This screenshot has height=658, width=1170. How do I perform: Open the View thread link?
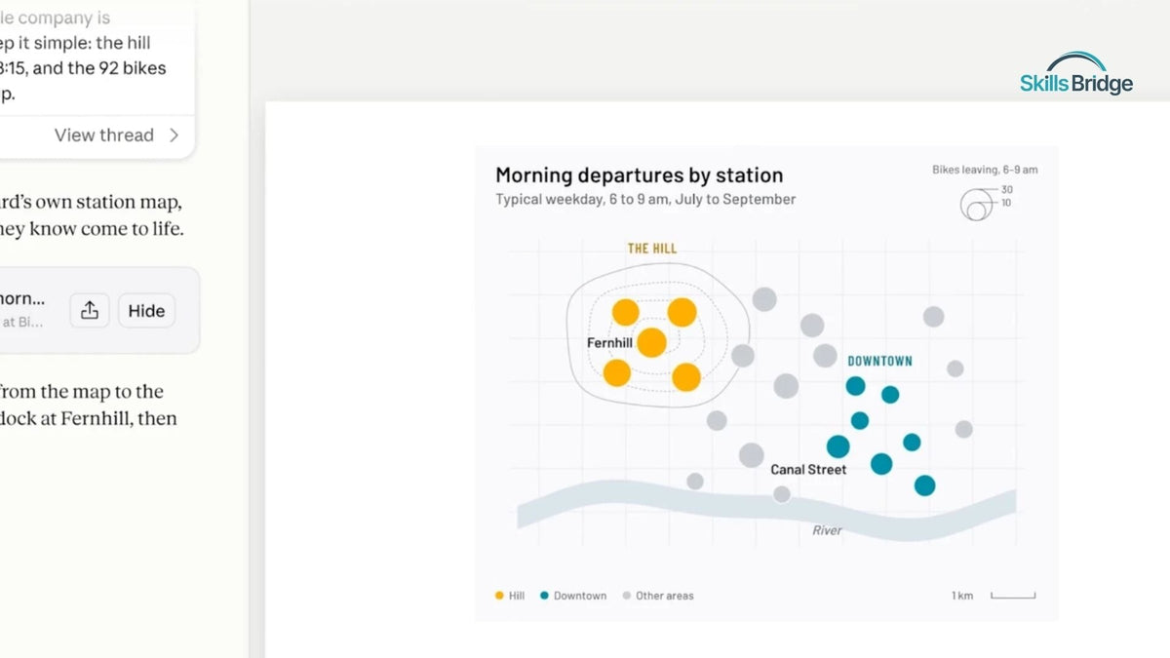[117, 135]
